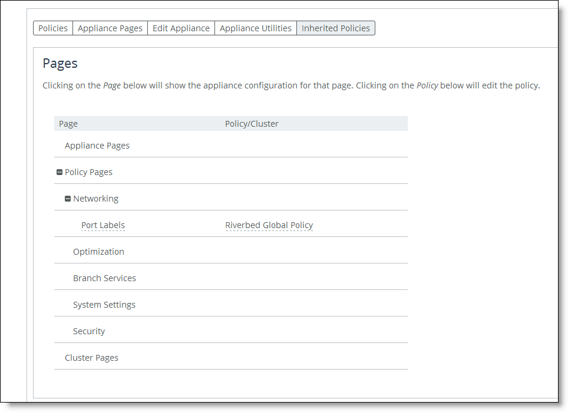Click the Policy Pages label
Image resolution: width=568 pixels, height=412 pixels.
[x=88, y=172]
